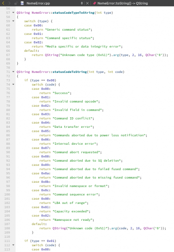This screenshot has height=252, width=174.
Task: Click line number 67 in the gutter
Action: (x=8, y=55)
